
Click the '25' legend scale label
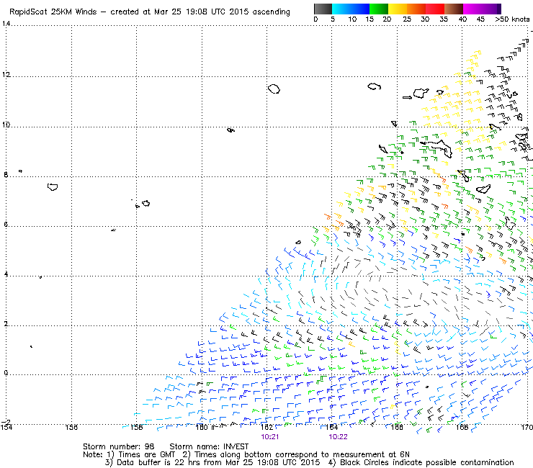click(407, 19)
